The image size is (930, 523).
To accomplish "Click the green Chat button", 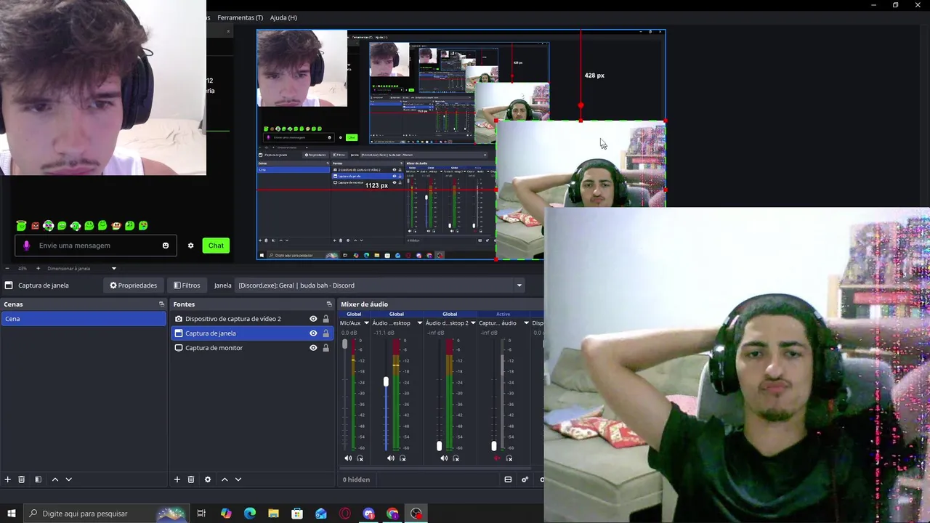I will 216,246.
